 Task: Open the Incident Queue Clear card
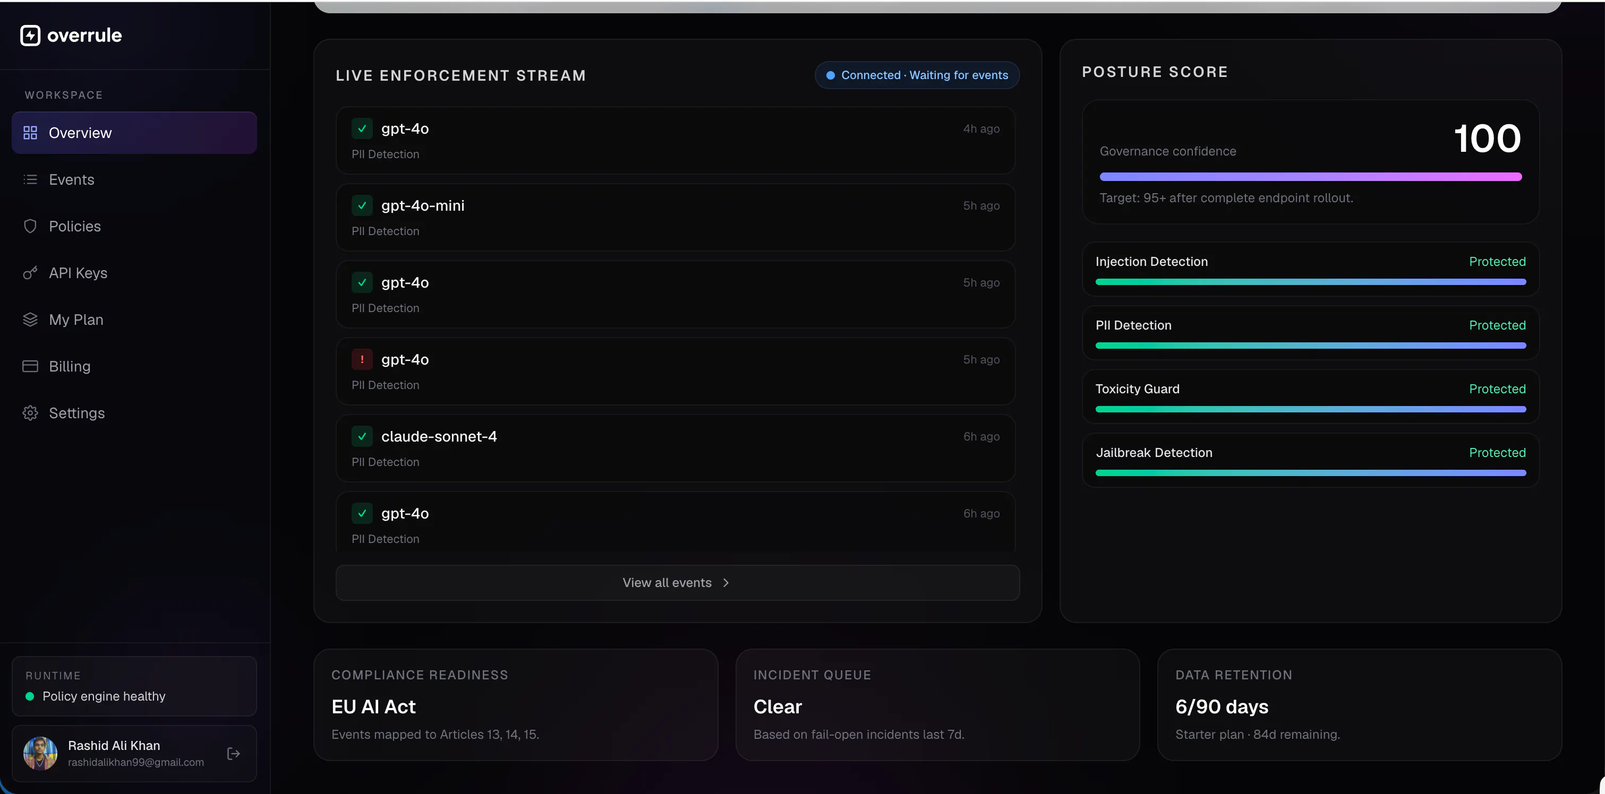click(x=937, y=705)
